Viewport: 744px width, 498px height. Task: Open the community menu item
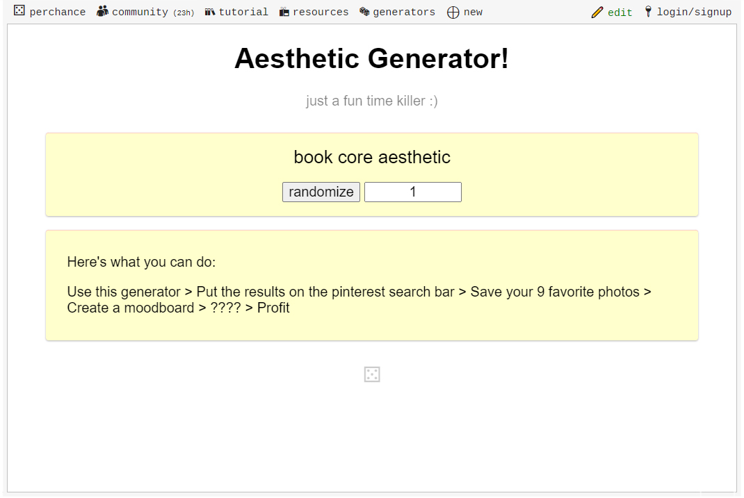[x=140, y=12]
